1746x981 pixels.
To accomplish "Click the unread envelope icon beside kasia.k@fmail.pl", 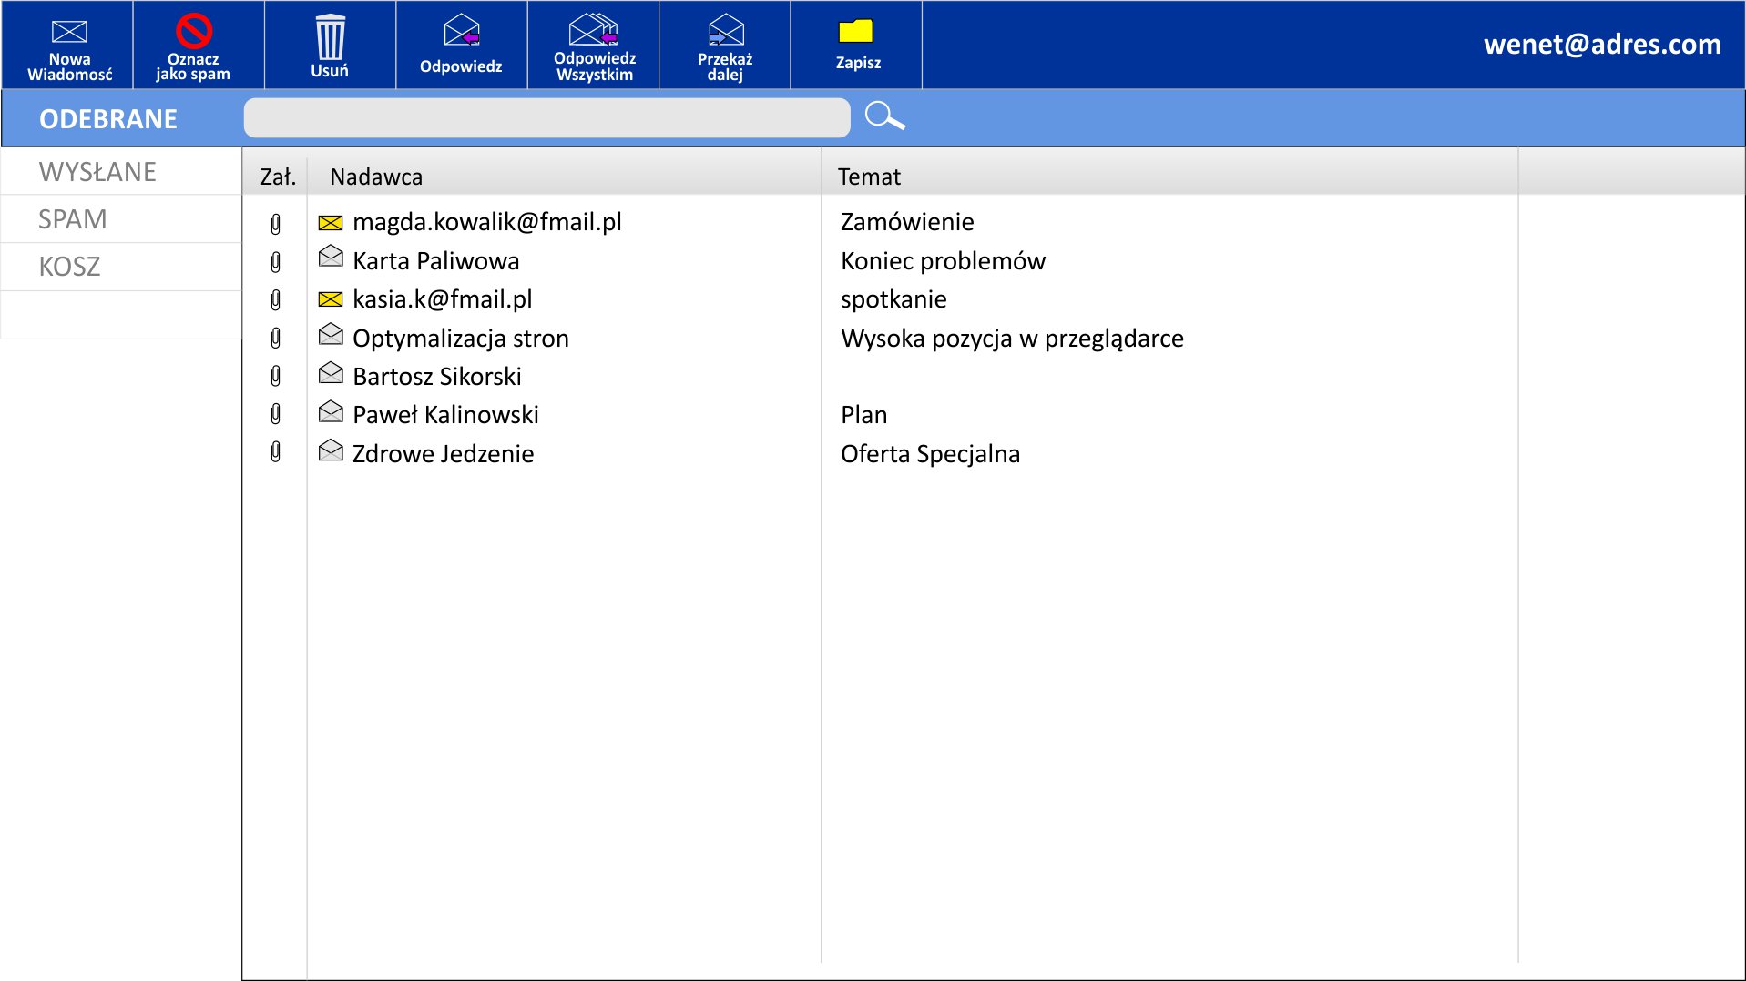I will click(331, 299).
